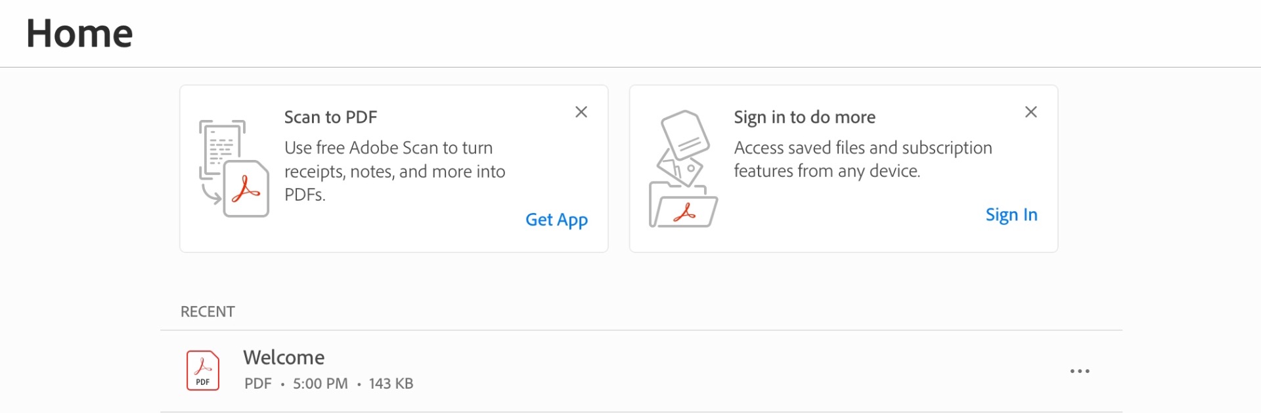Viewport: 1261px width, 413px height.
Task: Click the 5:00 PM timestamp of Welcome
Action: (321, 383)
